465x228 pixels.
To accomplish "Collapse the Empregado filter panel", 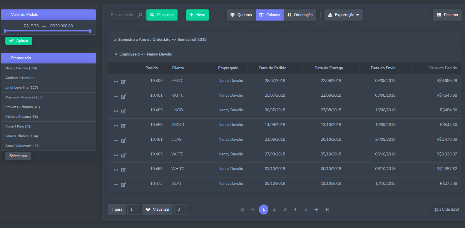I will point(8,58).
